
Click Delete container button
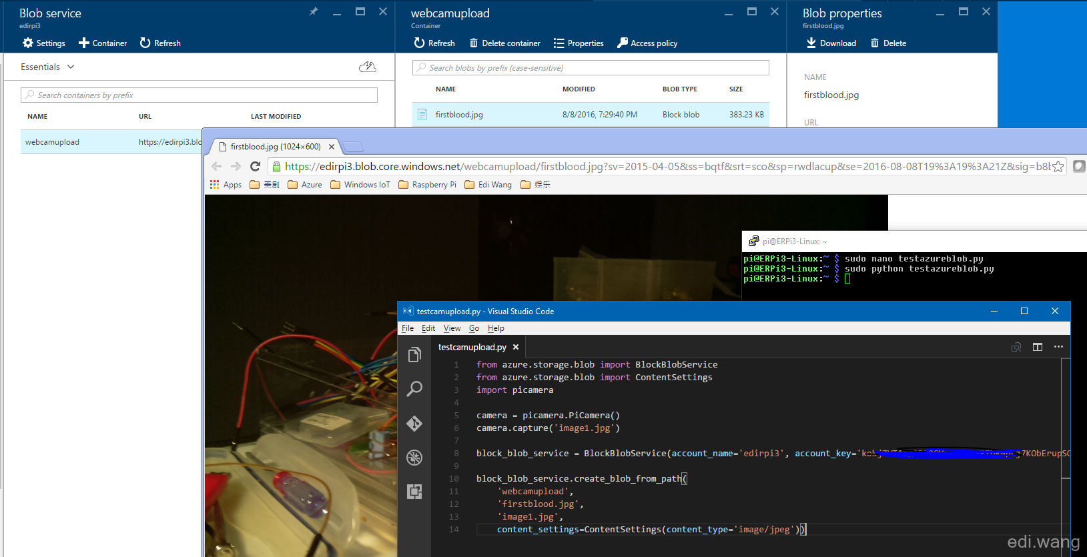point(504,43)
